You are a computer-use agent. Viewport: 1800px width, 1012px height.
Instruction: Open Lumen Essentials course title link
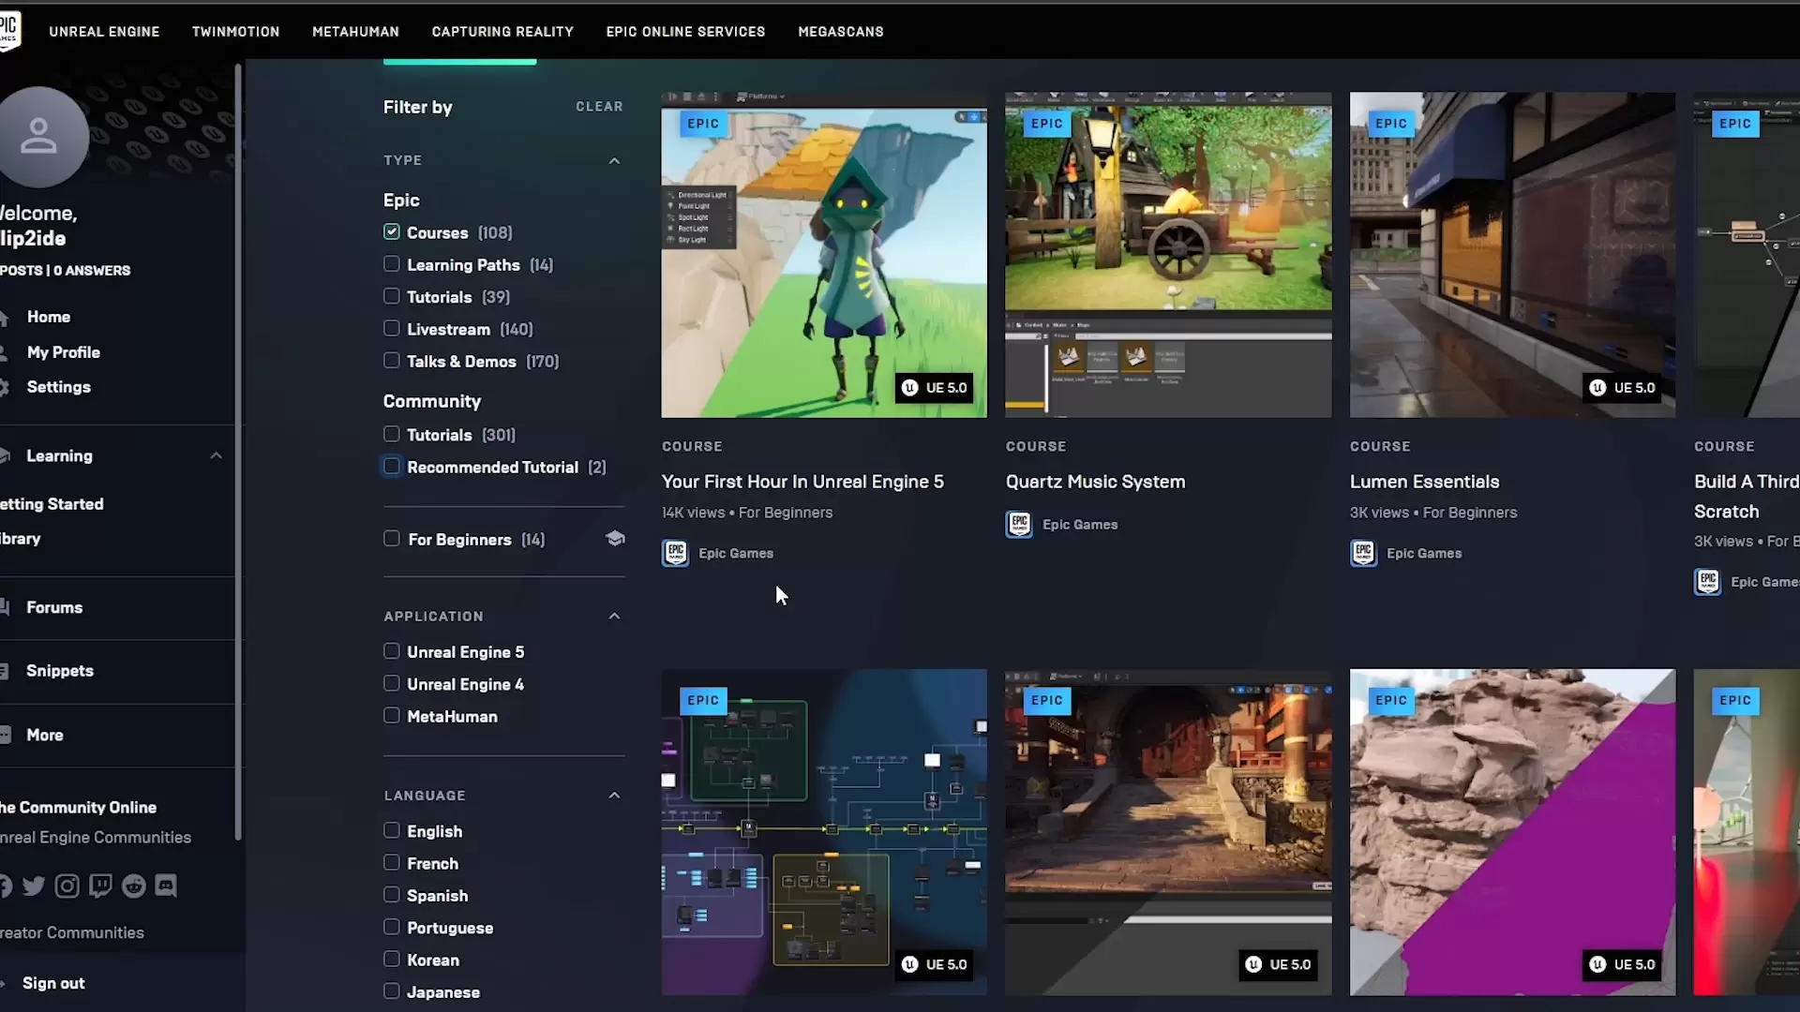coord(1424,482)
